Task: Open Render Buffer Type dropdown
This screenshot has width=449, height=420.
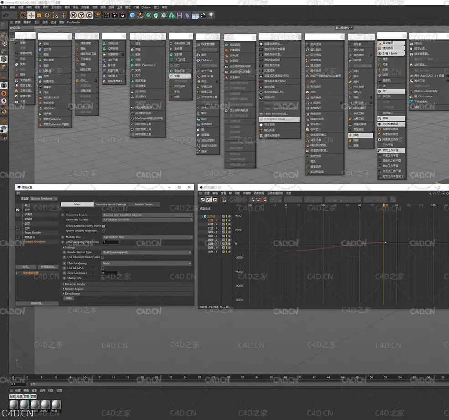Action: point(146,252)
